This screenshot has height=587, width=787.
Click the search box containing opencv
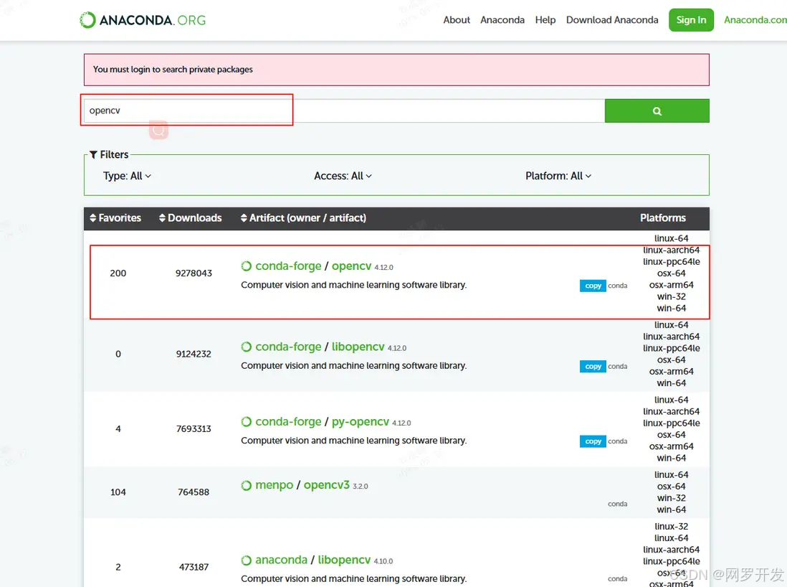coord(344,111)
